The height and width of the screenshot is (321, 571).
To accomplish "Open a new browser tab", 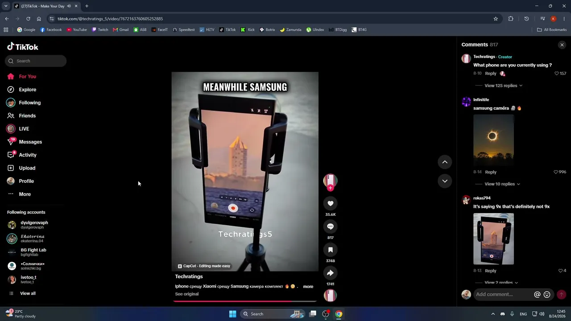I will 87,6.
